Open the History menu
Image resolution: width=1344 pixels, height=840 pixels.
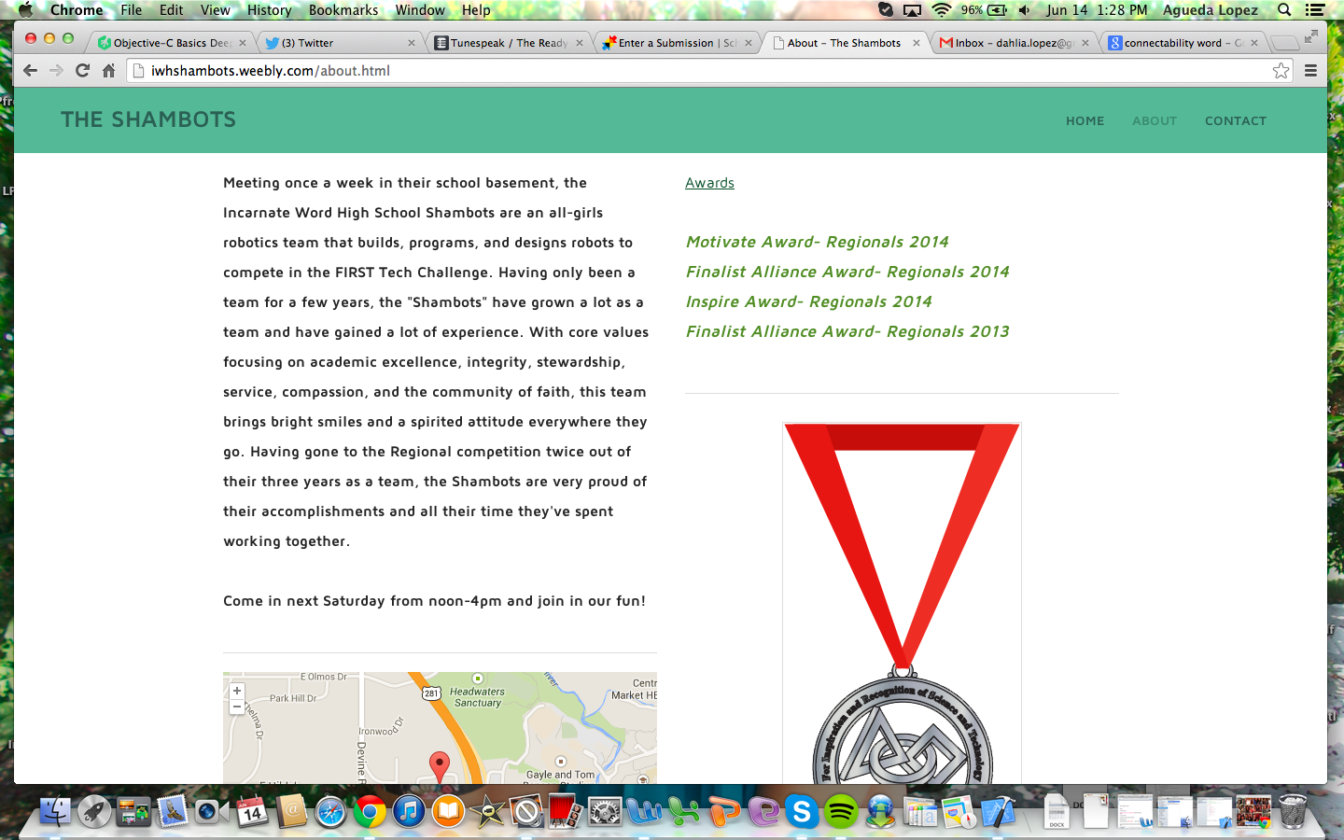click(270, 10)
